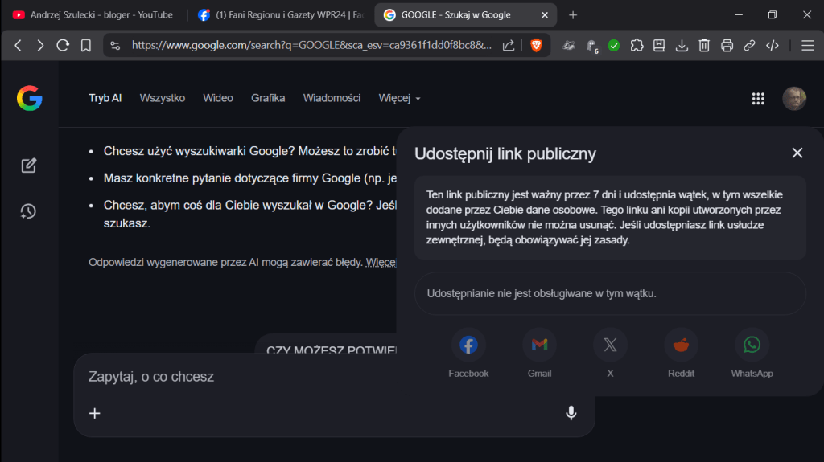Open the Wiadomości search tab
This screenshot has height=462, width=824.
coord(332,98)
